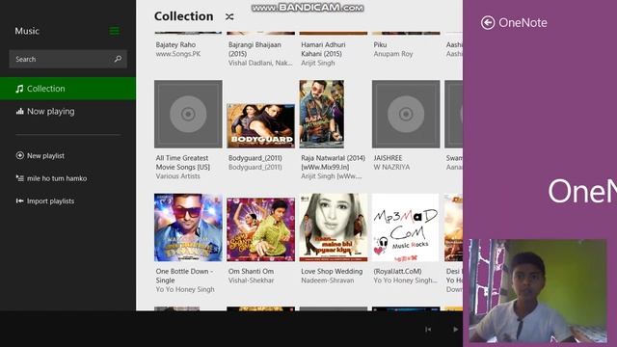Click the shuffle icon beside Collection

229,16
